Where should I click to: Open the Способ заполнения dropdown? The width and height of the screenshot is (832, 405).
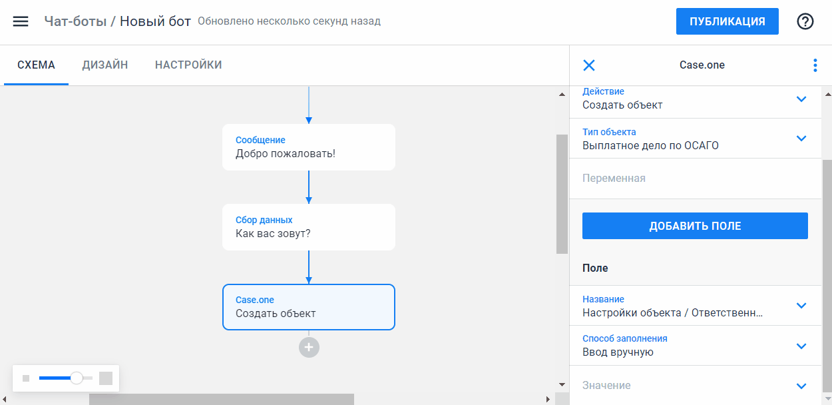[x=696, y=346]
